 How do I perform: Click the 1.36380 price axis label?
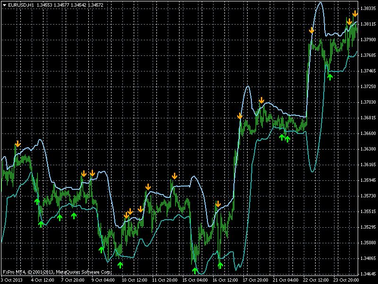tap(368, 149)
